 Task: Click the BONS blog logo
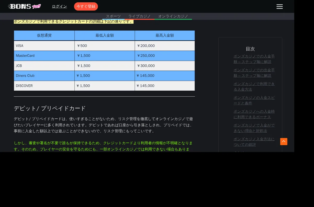click(24, 7)
